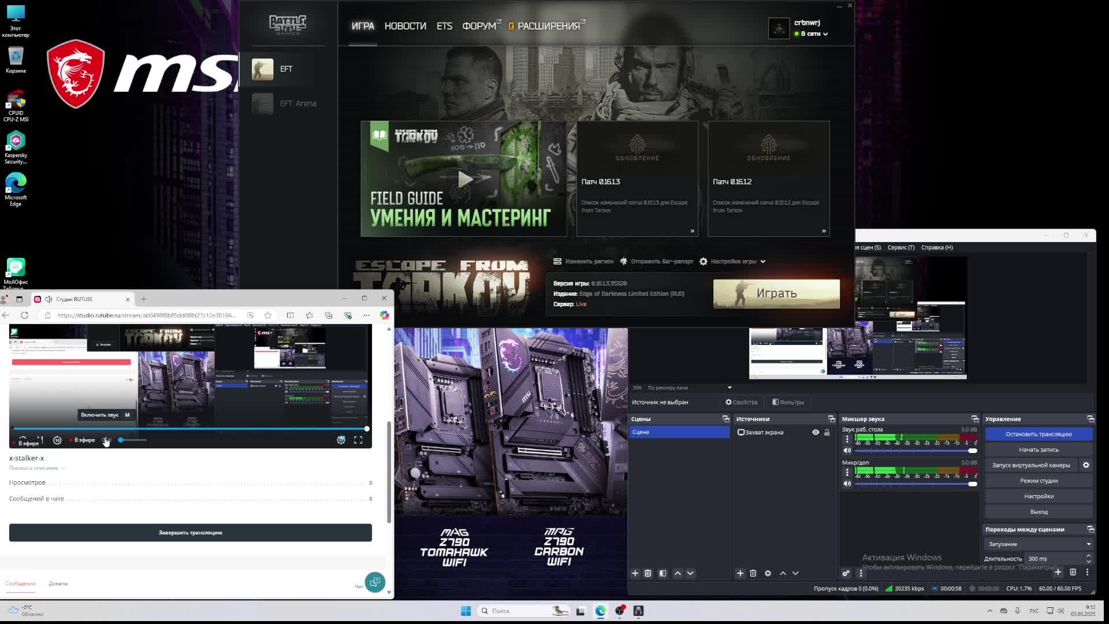This screenshot has height=624, width=1109.
Task: Toggle visibility of Захват экрана source
Action: 816,432
